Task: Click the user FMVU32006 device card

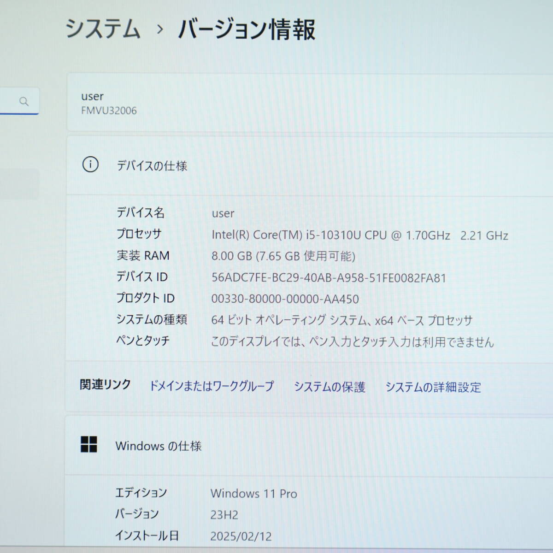Action: 309,103
